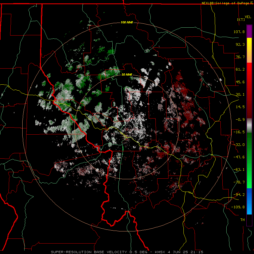
Task: Click the green segment of the velocity color bar
Action: tap(249, 160)
